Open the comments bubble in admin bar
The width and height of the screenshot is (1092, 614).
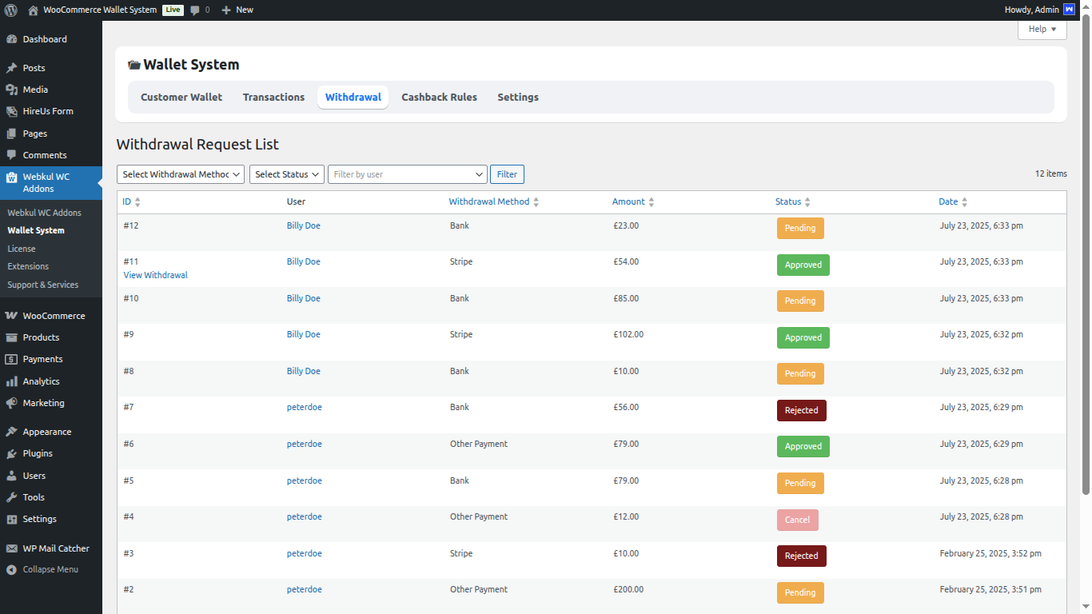pyautogui.click(x=195, y=10)
